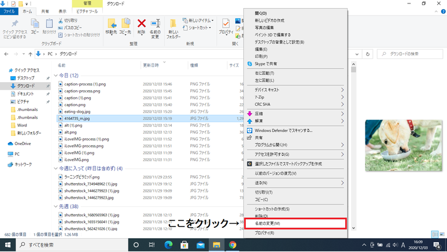This screenshot has height=252, width=447.
Task: Click the Task View taskbar icon
Action: 152,245
